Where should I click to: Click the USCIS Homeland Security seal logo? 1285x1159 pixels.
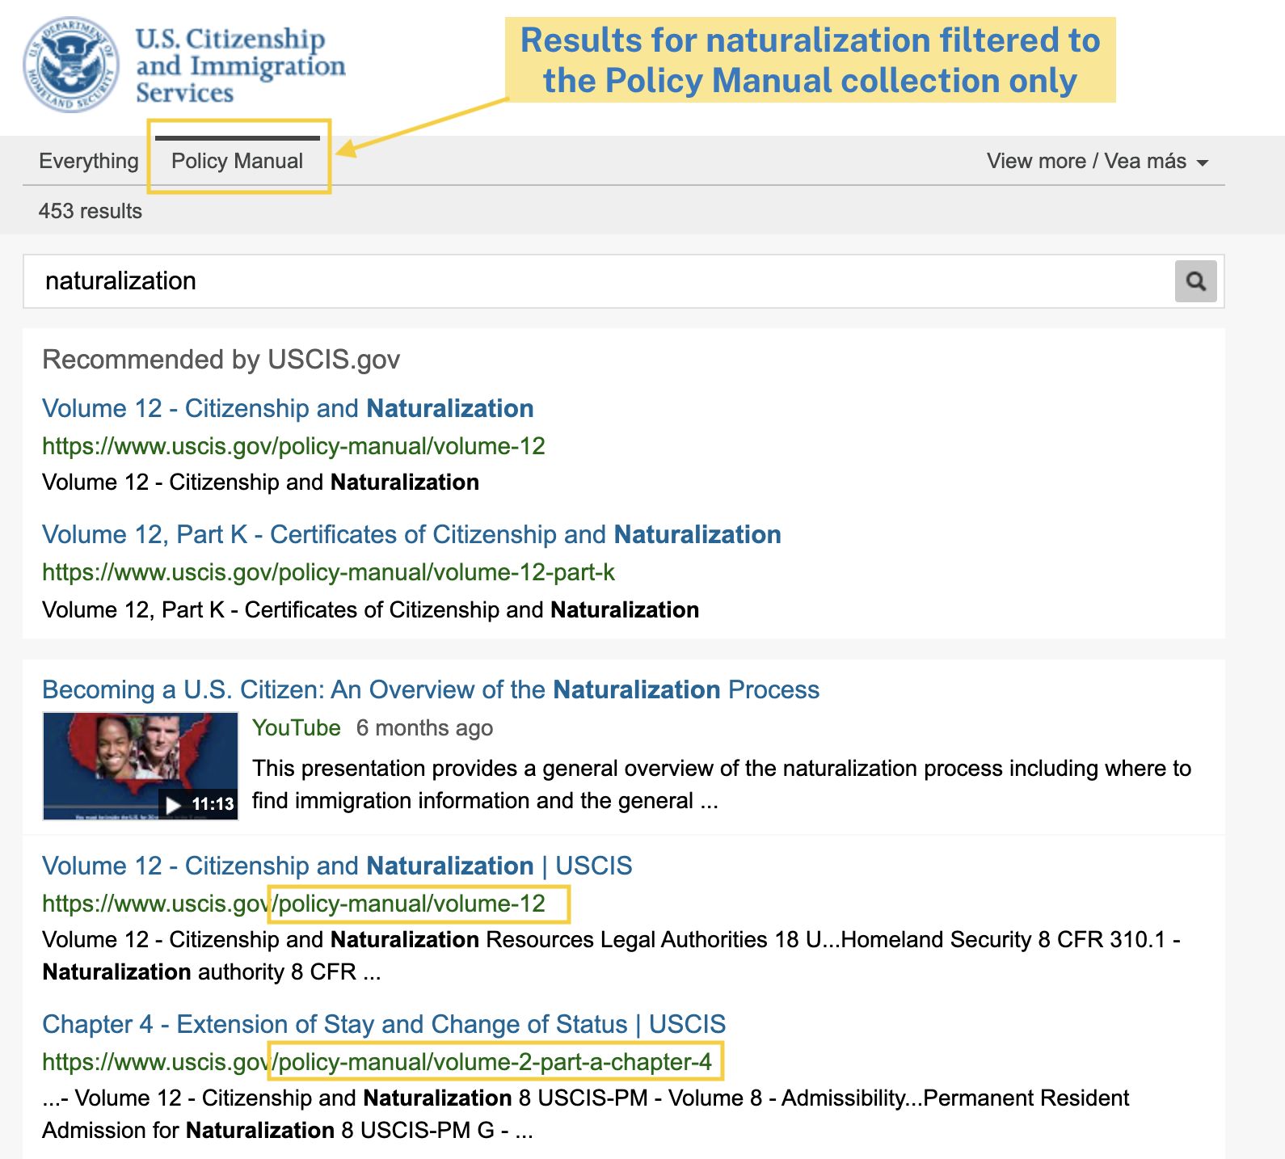(x=71, y=65)
